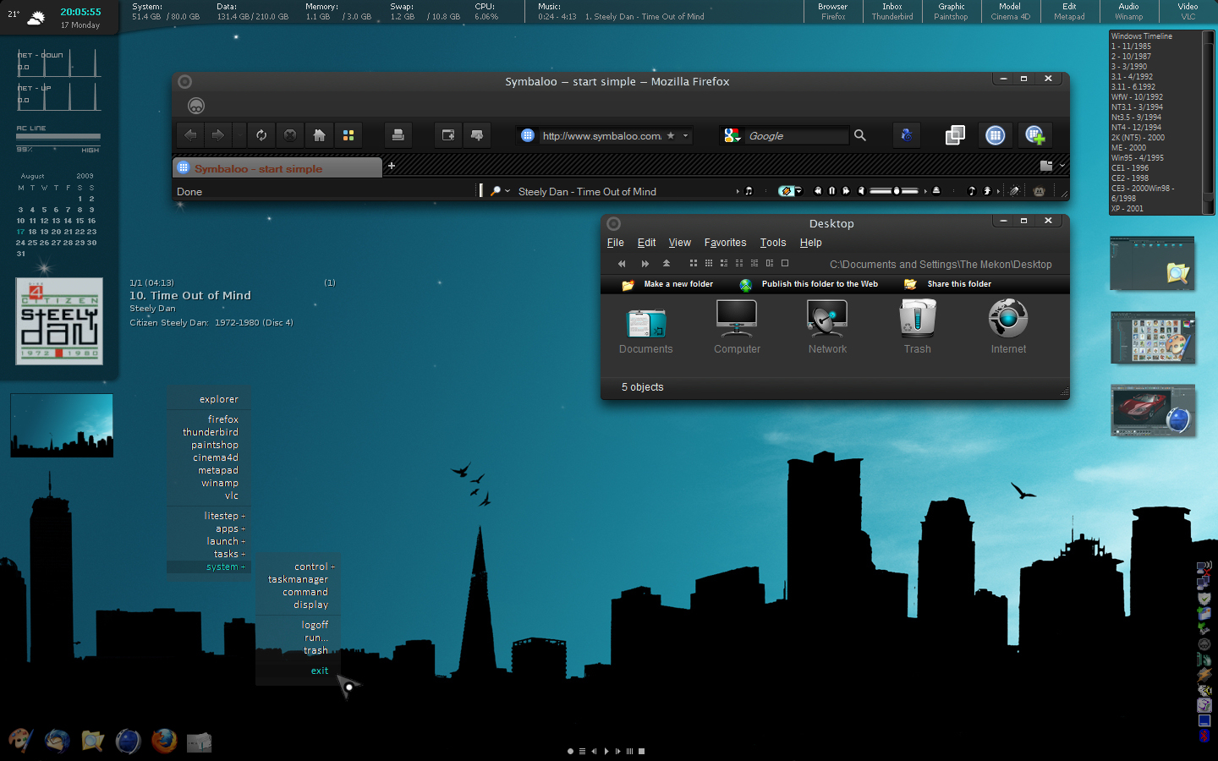
Task: Click Firefox search magnifier icon
Action: 860,135
